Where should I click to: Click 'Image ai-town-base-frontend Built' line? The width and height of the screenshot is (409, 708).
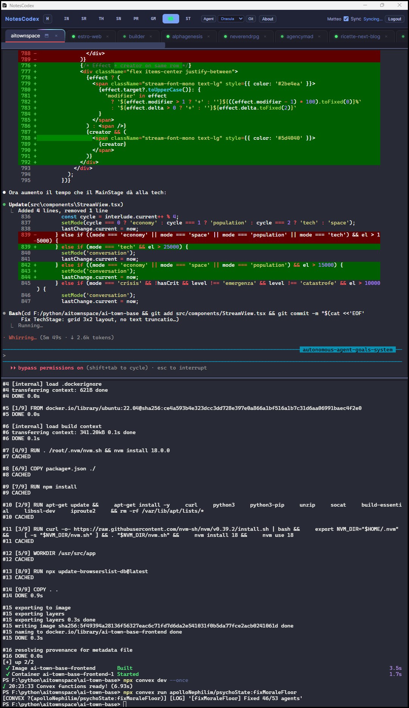click(x=69, y=668)
